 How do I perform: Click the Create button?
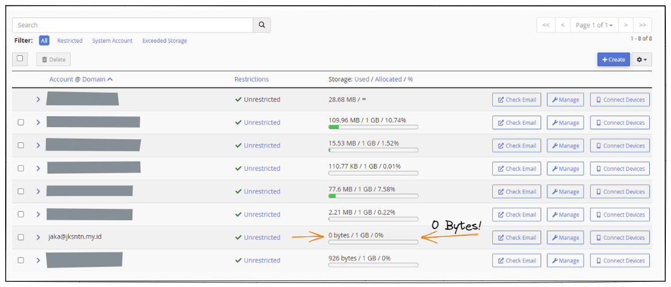(x=613, y=60)
